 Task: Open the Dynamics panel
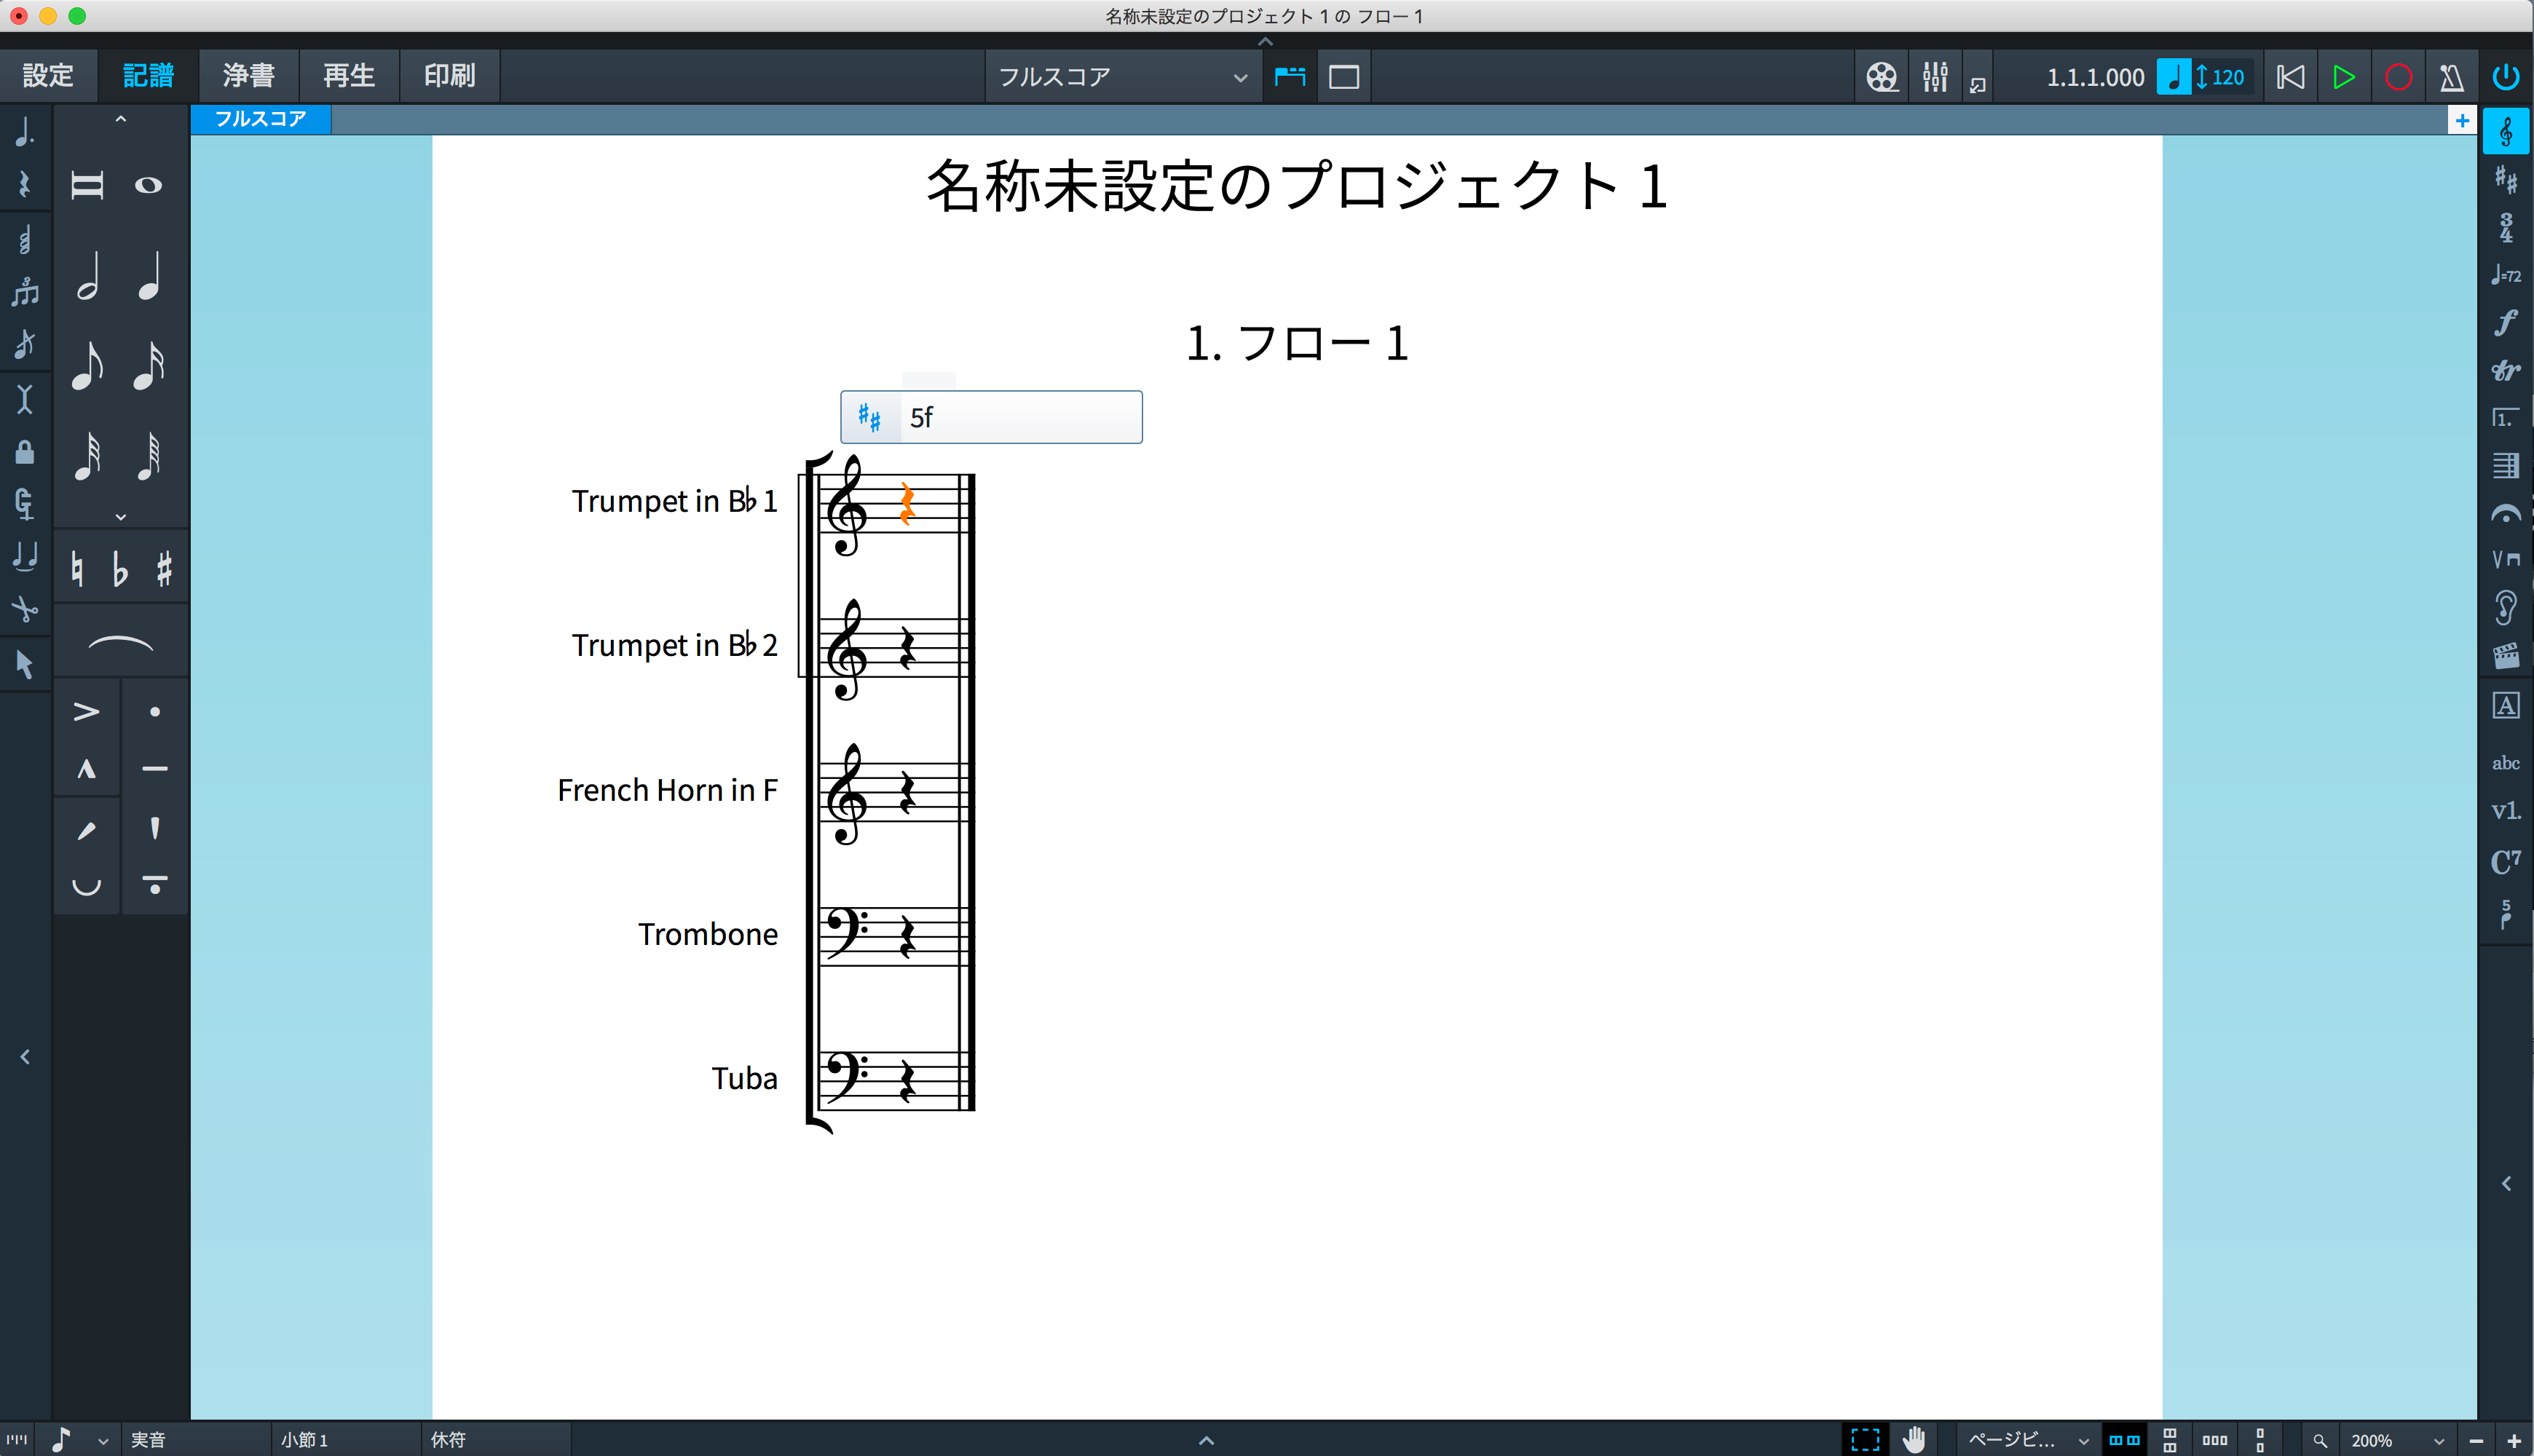coord(2506,323)
